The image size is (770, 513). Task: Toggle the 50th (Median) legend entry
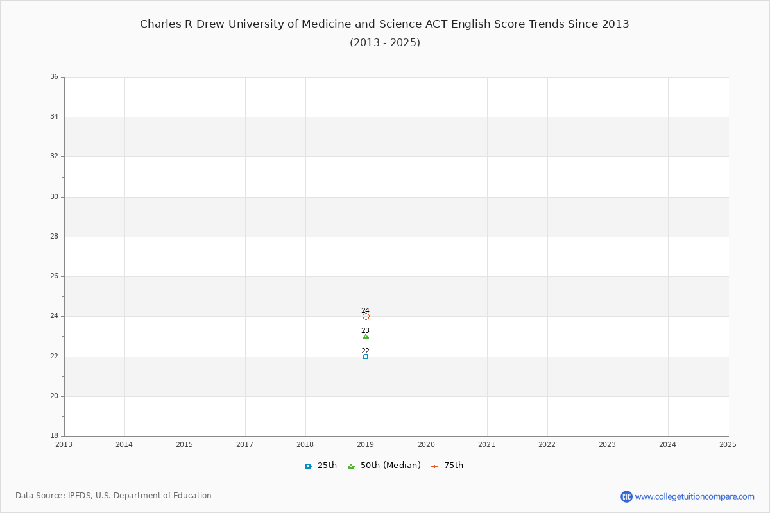coord(384,466)
